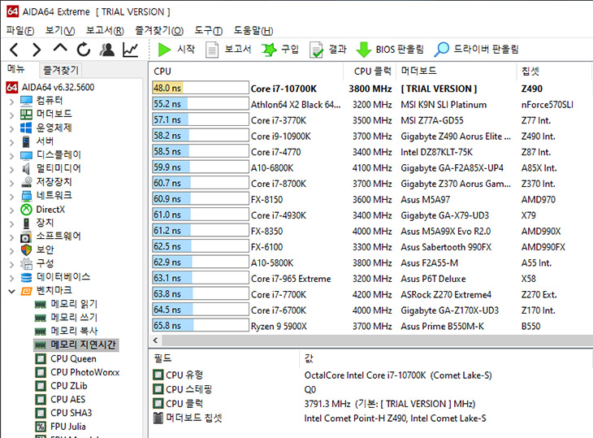Select 네트워크 icon in tree
The image size is (593, 438).
click(26, 196)
